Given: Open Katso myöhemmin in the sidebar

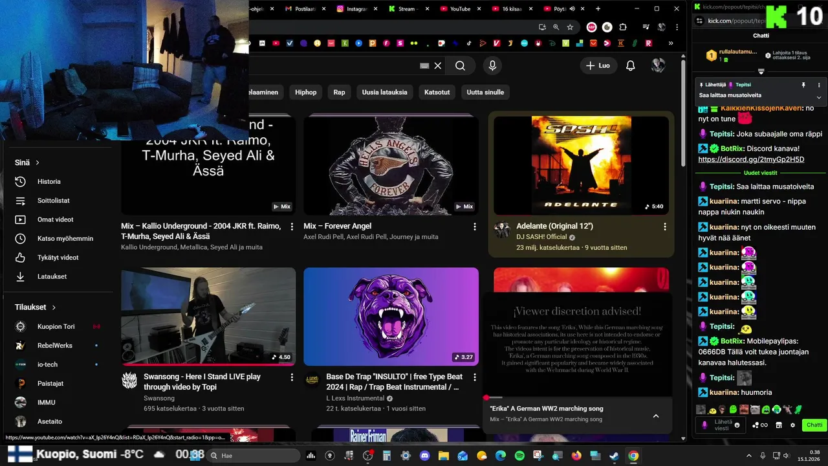Looking at the screenshot, I should tap(57, 238).
